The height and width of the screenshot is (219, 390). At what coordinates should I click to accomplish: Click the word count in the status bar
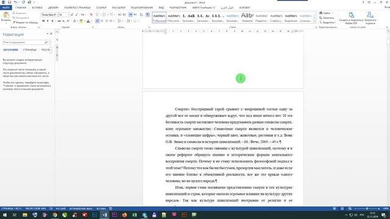[x=35, y=209]
